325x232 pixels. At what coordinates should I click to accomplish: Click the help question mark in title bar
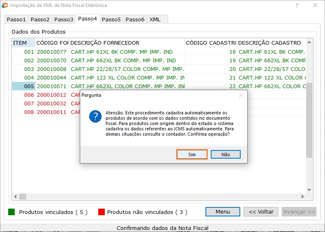[296, 6]
